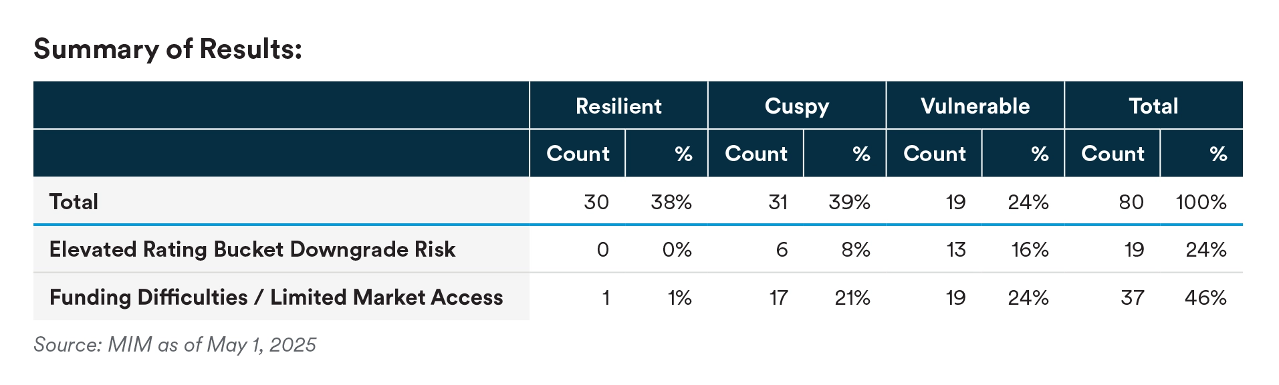Click Vulnerable count 13 for Downgrade Risk
The image size is (1279, 385).
point(955,249)
